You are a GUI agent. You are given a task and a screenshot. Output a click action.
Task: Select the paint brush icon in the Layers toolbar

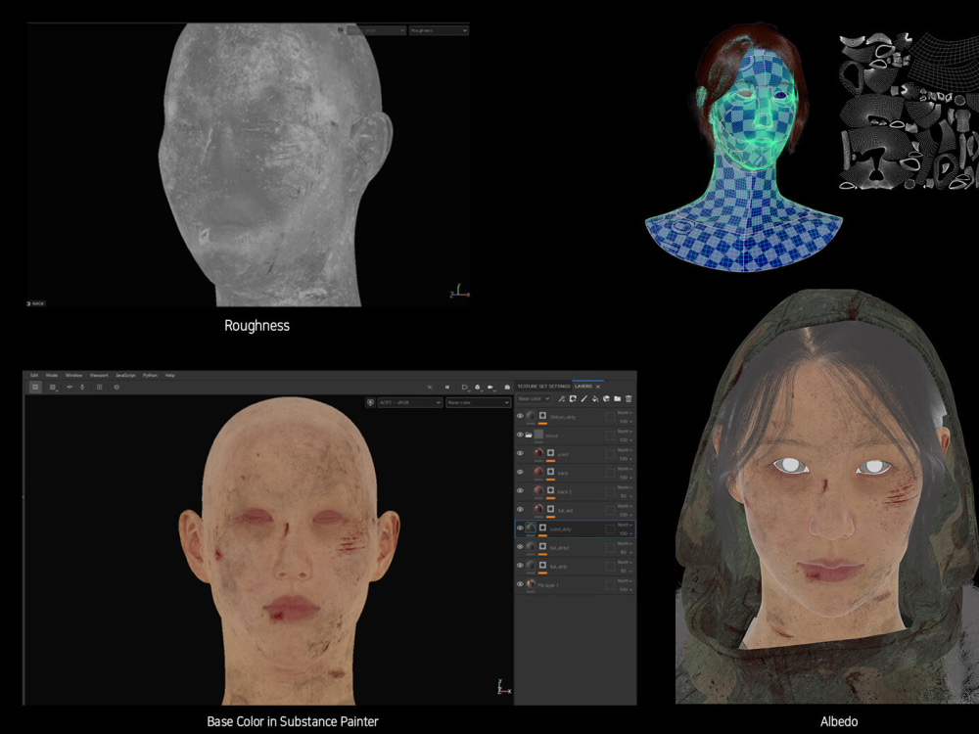point(584,399)
